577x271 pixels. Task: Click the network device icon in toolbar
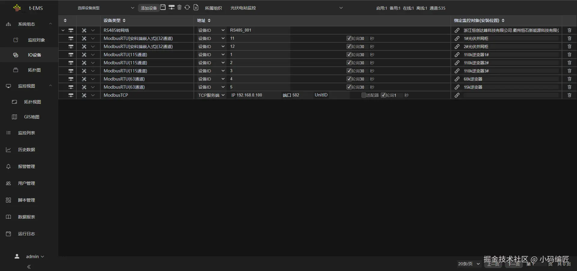(x=172, y=7)
